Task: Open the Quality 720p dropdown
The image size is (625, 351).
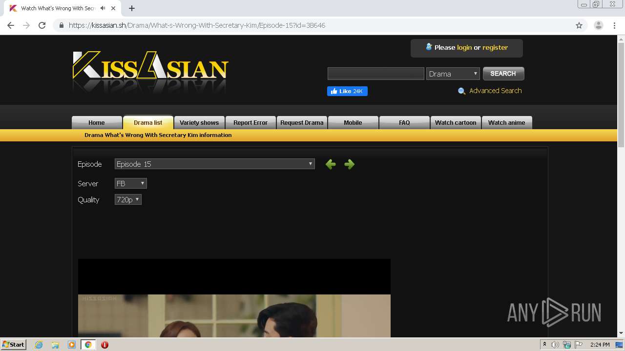Action: click(x=128, y=199)
